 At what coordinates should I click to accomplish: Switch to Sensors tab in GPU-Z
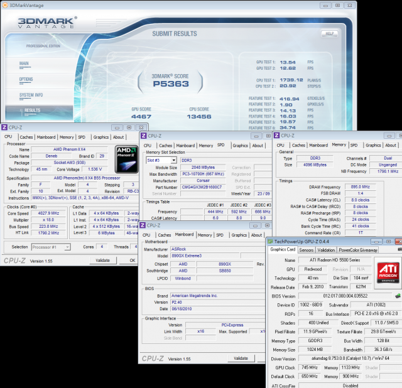coord(307,250)
